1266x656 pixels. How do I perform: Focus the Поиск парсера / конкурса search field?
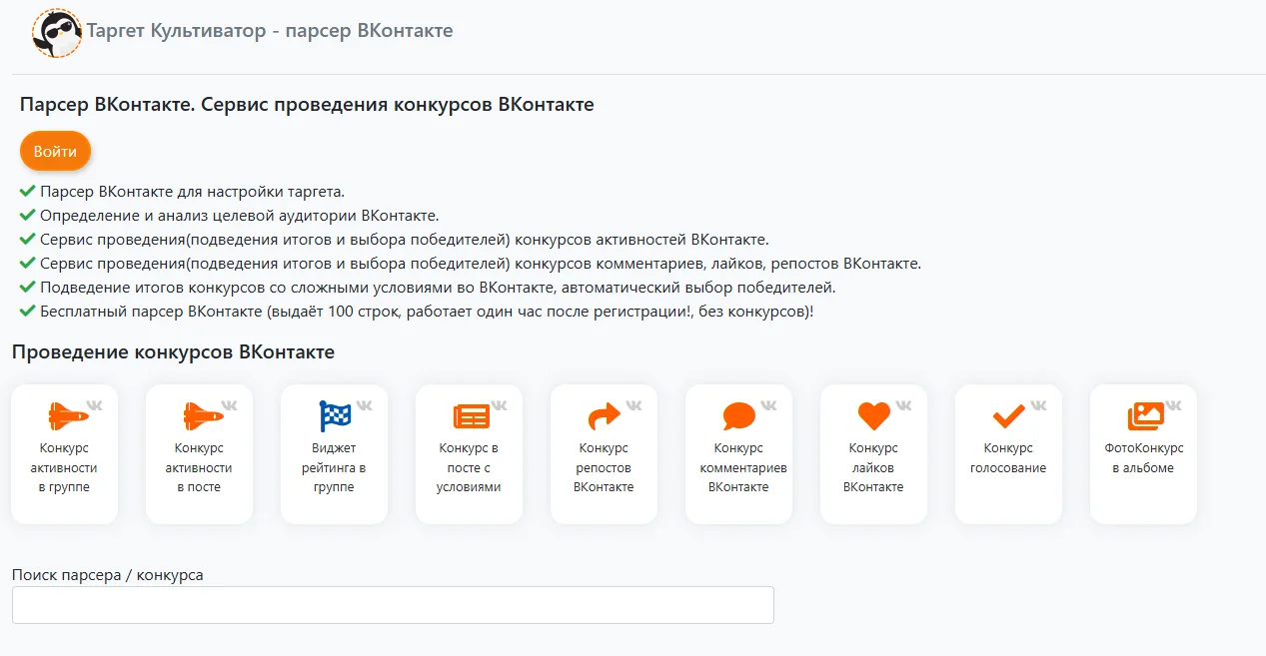(x=393, y=605)
